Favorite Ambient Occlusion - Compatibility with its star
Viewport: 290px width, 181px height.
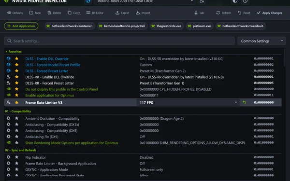16,118
